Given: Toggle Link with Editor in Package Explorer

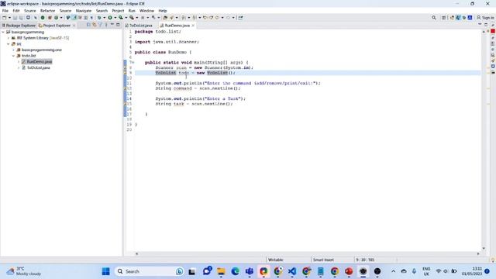Looking at the screenshot, I should (95, 25).
